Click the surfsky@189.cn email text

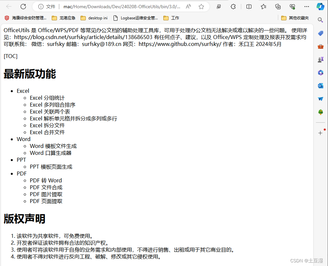(x=102, y=44)
